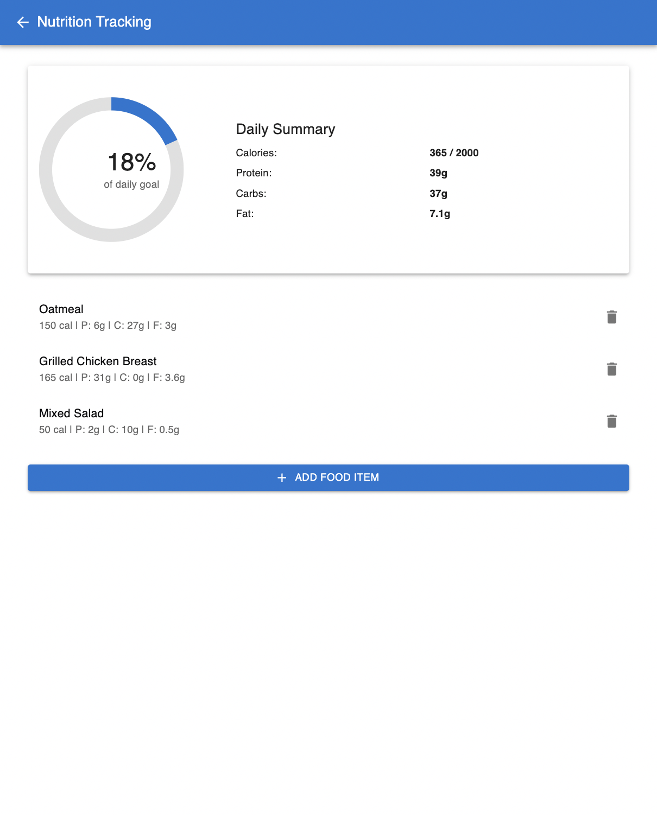Image resolution: width=657 pixels, height=815 pixels.
Task: Select the Mixed Salad list item
Action: 71,413
